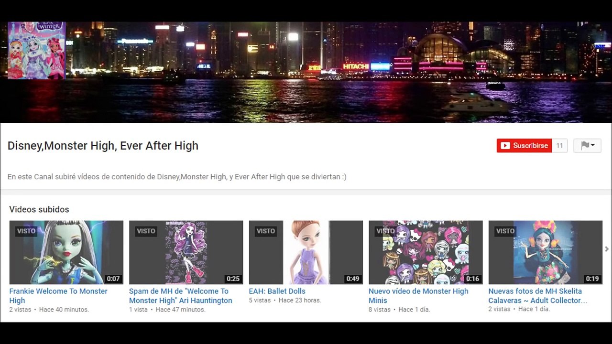The image size is (612, 344).
Task: Click the VISTO badge on the Frankie video
Action: pos(26,231)
